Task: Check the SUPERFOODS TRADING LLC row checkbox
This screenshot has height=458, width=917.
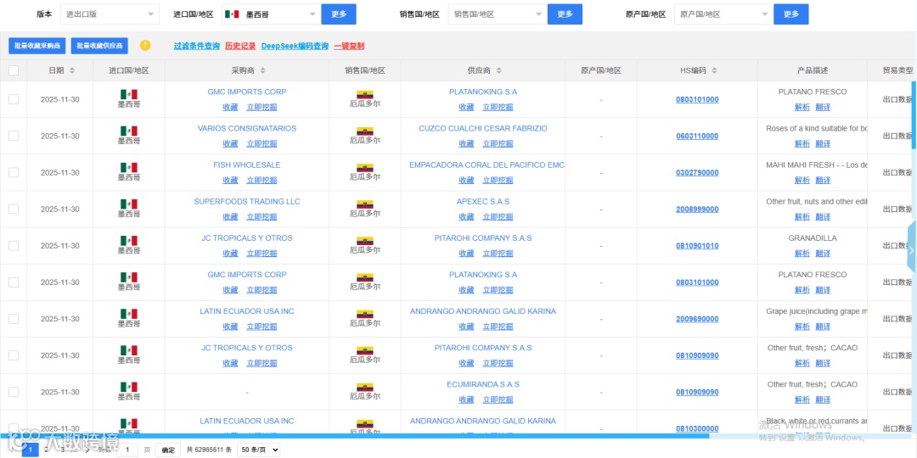Action: [x=14, y=209]
